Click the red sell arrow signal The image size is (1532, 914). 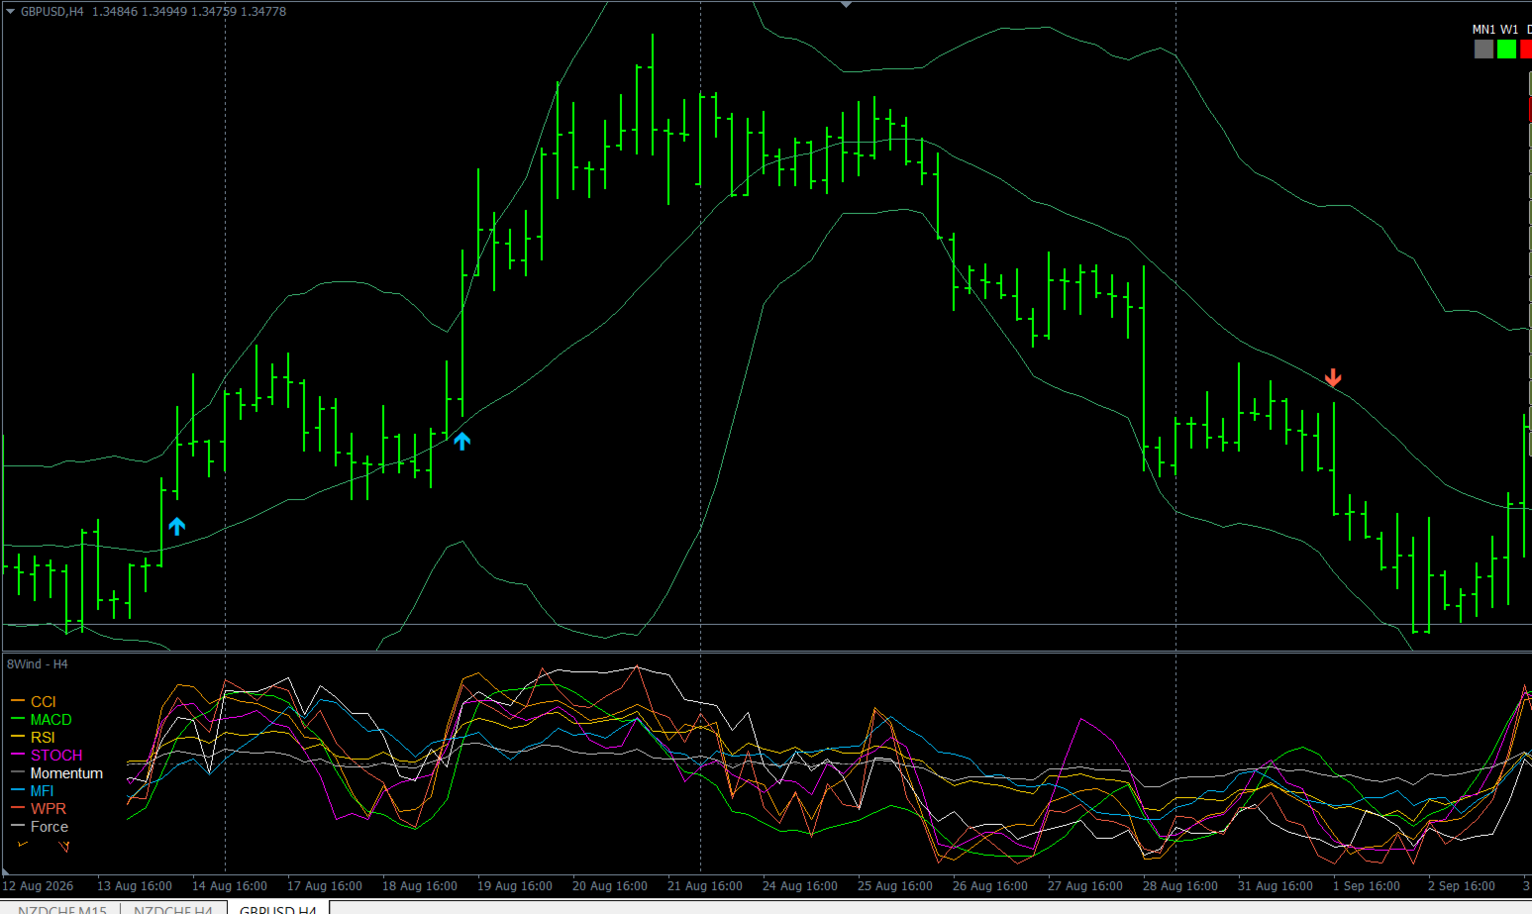click(x=1333, y=377)
